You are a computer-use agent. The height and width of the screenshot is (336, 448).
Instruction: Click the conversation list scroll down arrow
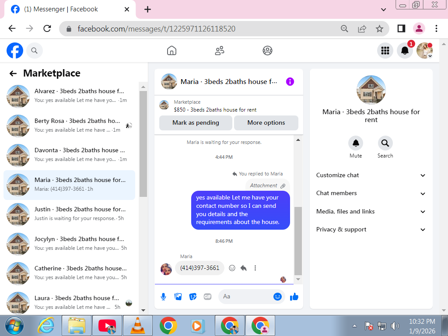coord(143,310)
